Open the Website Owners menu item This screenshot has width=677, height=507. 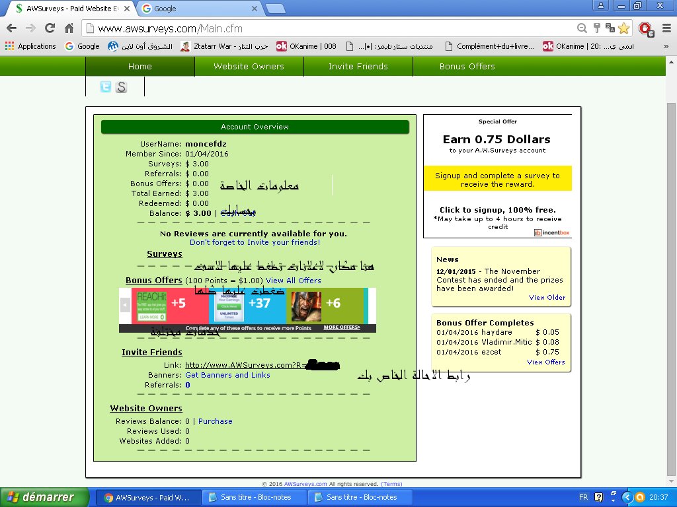point(249,67)
